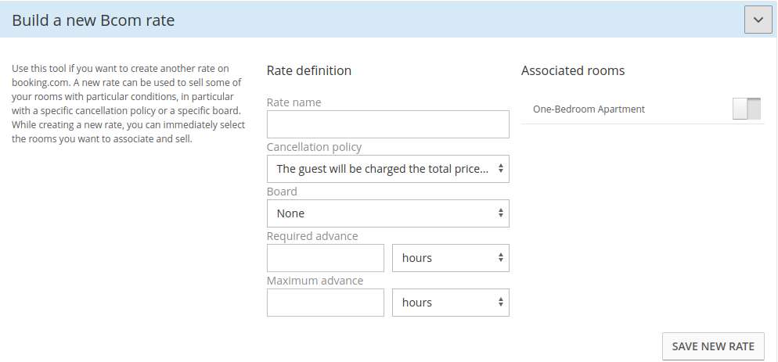The width and height of the screenshot is (778, 362).
Task: Collapse the Build a new Bcom rate panel
Action: tap(758, 20)
